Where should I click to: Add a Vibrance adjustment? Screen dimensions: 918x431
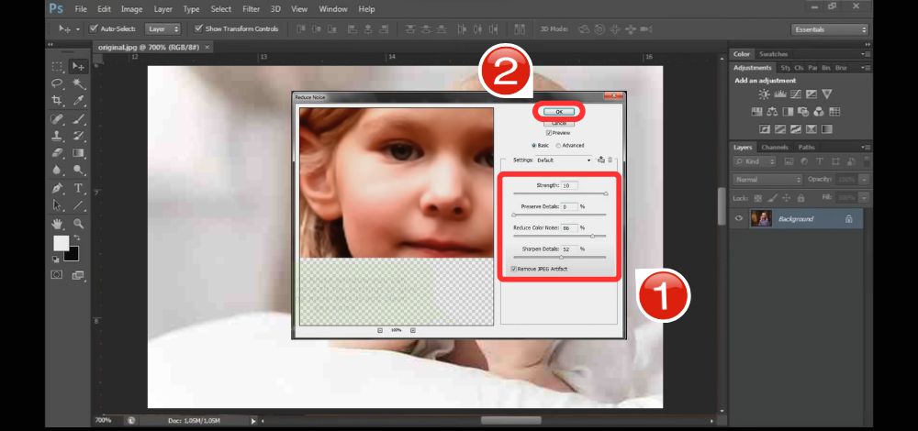coord(827,94)
